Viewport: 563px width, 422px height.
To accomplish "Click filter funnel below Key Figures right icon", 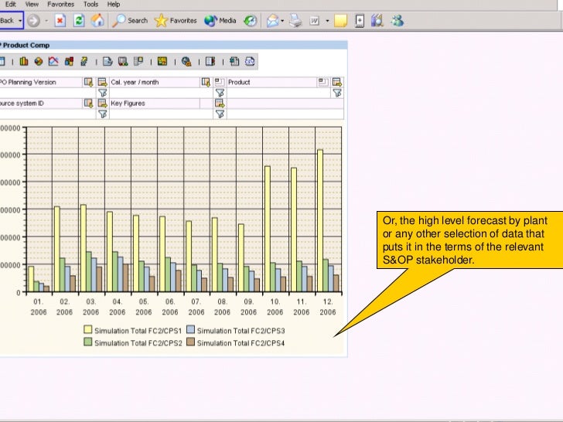I will click(x=220, y=114).
